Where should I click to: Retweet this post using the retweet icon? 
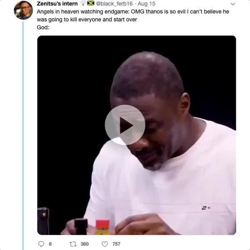pyautogui.click(x=73, y=244)
